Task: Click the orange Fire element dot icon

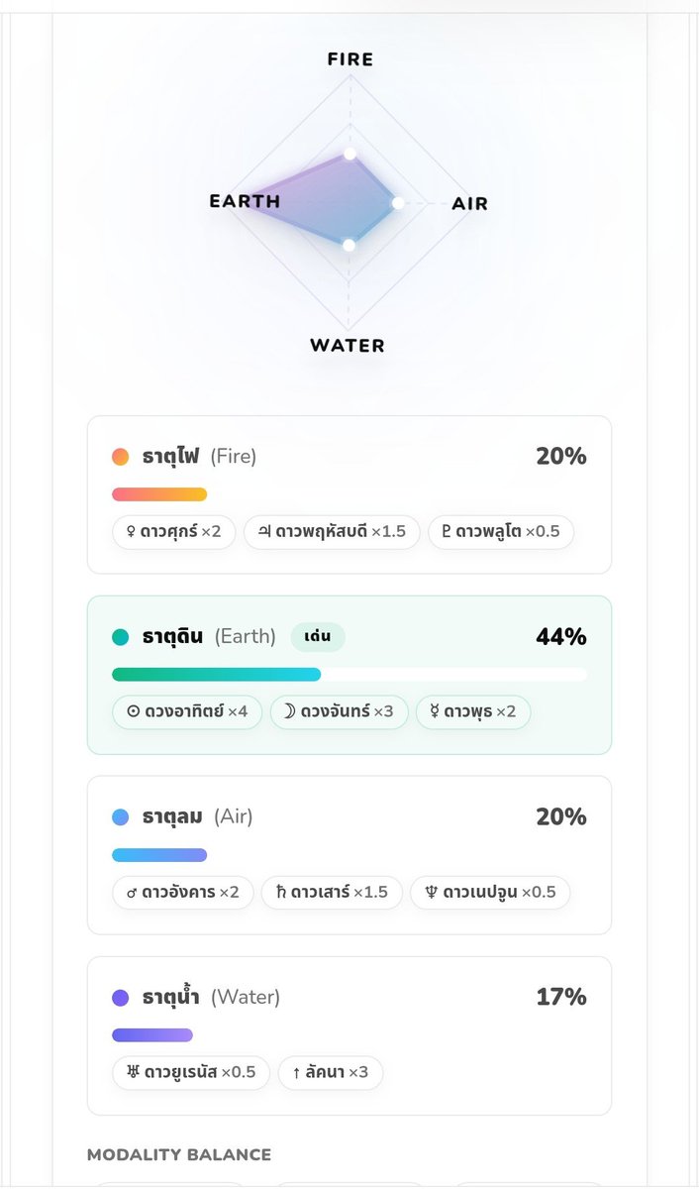Action: coord(121,457)
